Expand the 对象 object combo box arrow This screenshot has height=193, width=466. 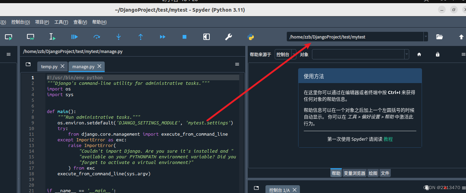pos(407,54)
